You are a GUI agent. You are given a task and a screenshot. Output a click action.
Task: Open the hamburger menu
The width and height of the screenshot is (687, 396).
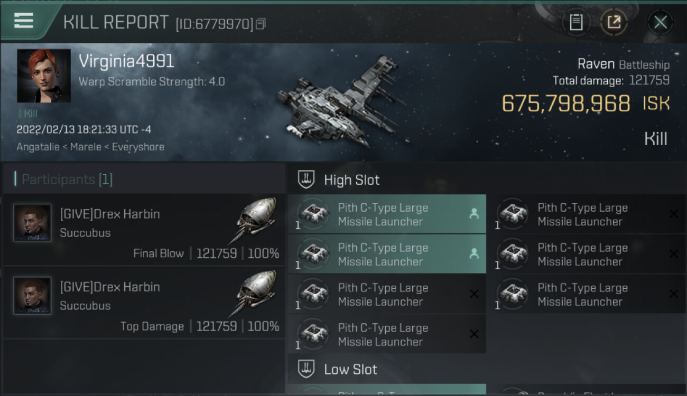click(x=24, y=21)
